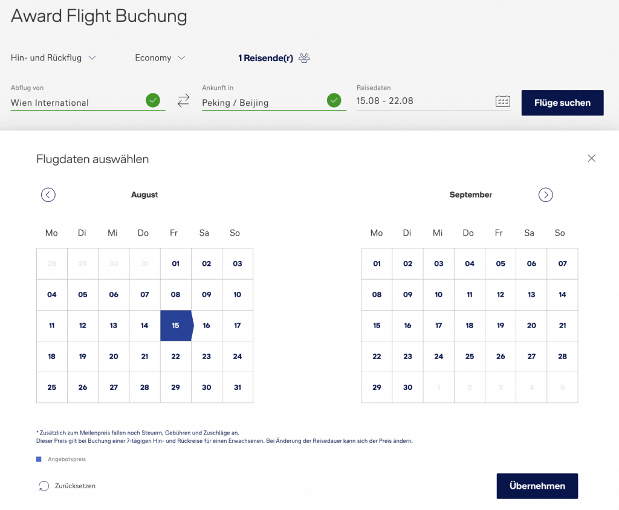Open the Economy class dropdown
The width and height of the screenshot is (619, 510).
[160, 58]
